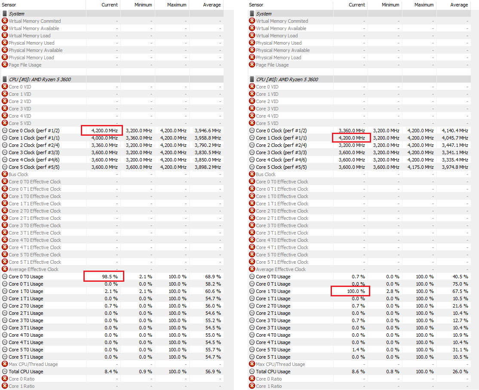Click red X icon beside Page File Usage in left panel
Screen dimensions: 479x390
[x=5, y=65]
